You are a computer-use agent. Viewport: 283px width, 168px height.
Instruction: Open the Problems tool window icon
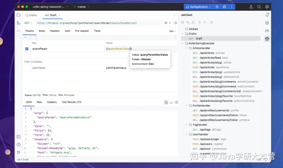[x=18, y=145]
